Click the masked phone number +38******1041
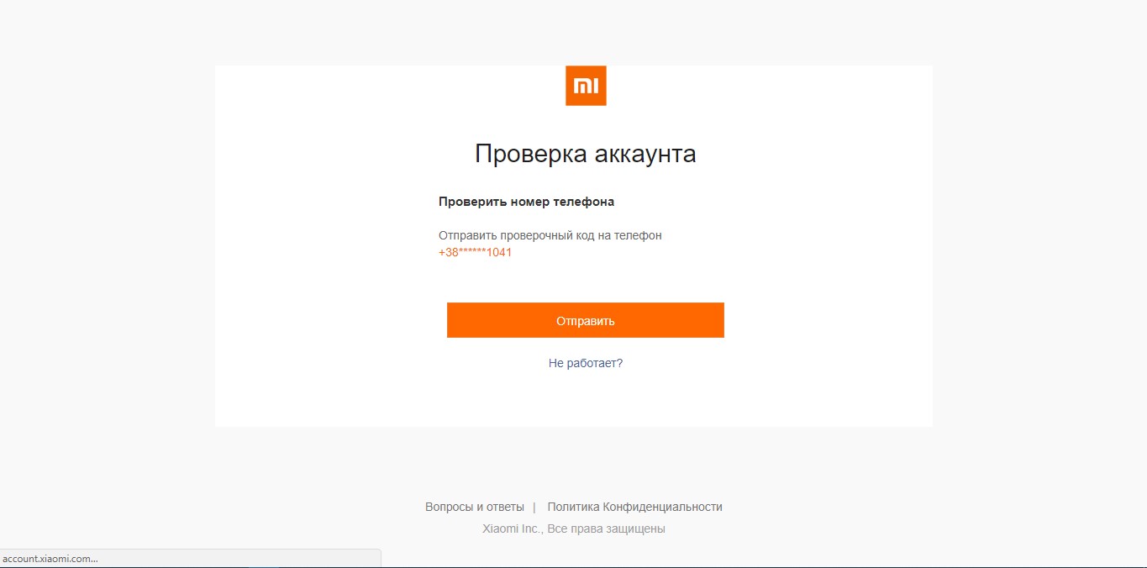Screen dimensions: 1147x568 coord(475,252)
